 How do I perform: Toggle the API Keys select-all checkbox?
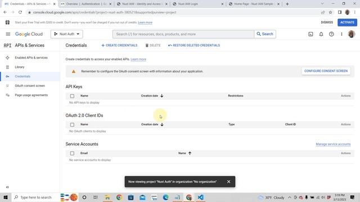(x=72, y=96)
